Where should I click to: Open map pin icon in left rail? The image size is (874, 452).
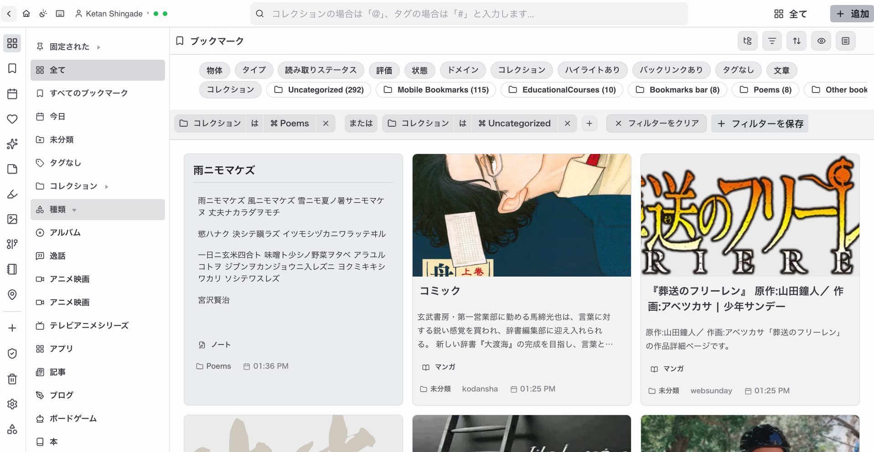pyautogui.click(x=12, y=294)
